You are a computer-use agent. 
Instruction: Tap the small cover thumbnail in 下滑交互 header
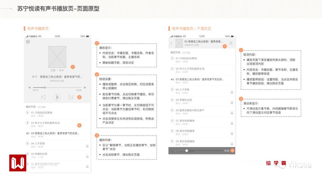[179, 43]
